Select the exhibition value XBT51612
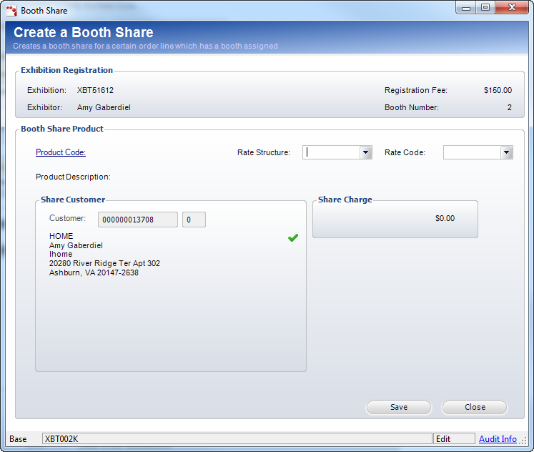 coord(95,90)
